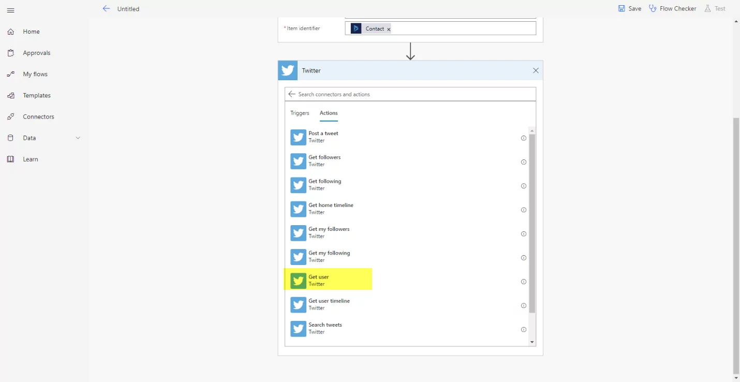Click the Get followers Twitter icon
The width and height of the screenshot is (740, 382).
click(298, 161)
